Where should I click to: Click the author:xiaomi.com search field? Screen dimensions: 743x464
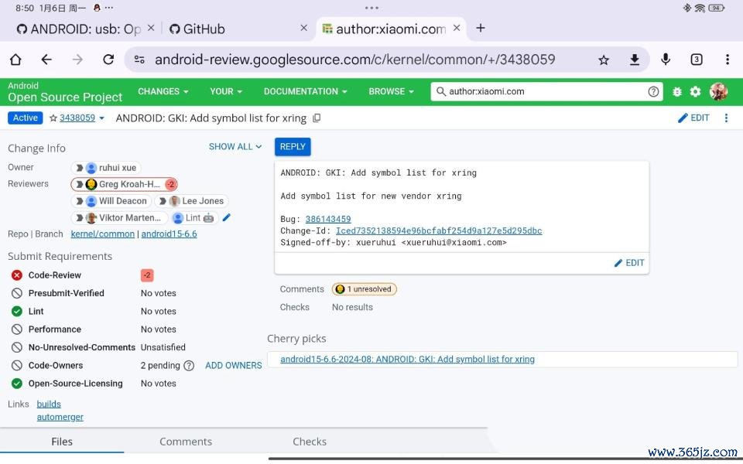(542, 91)
